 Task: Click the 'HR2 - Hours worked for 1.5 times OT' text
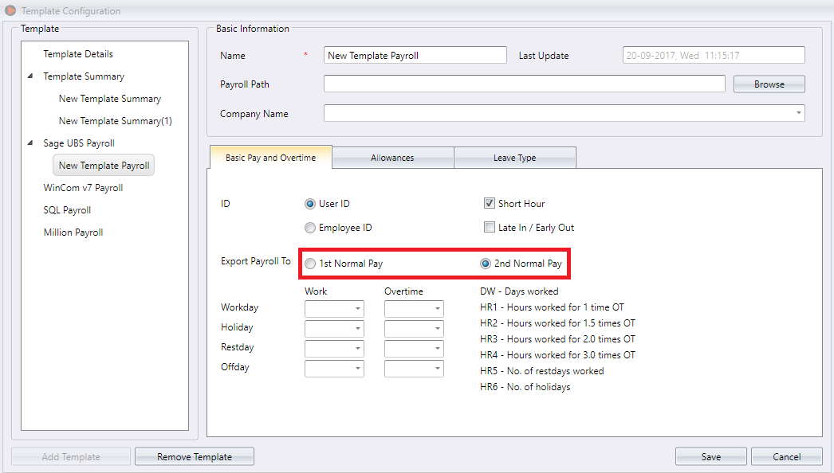(557, 323)
